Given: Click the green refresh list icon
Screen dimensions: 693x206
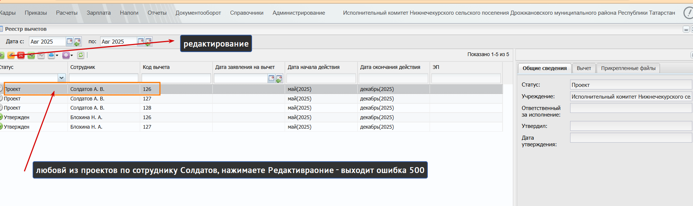Looking at the screenshot, I should (x=81, y=55).
